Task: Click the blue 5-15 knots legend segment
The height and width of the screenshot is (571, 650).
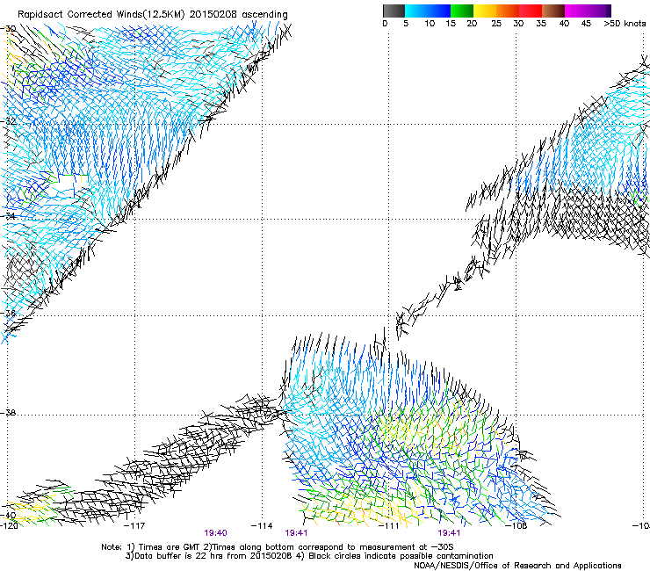Action: (428, 11)
